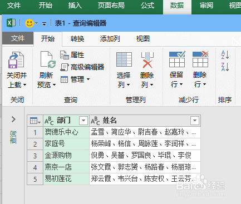The image size is (241, 204).
Task: Open the Excel 公式 ribbon tab
Action: pos(147,6)
